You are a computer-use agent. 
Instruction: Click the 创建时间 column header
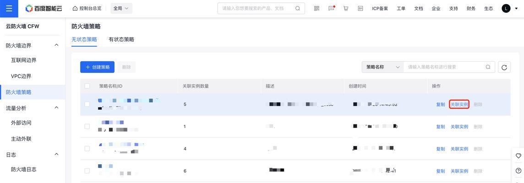pyautogui.click(x=357, y=86)
